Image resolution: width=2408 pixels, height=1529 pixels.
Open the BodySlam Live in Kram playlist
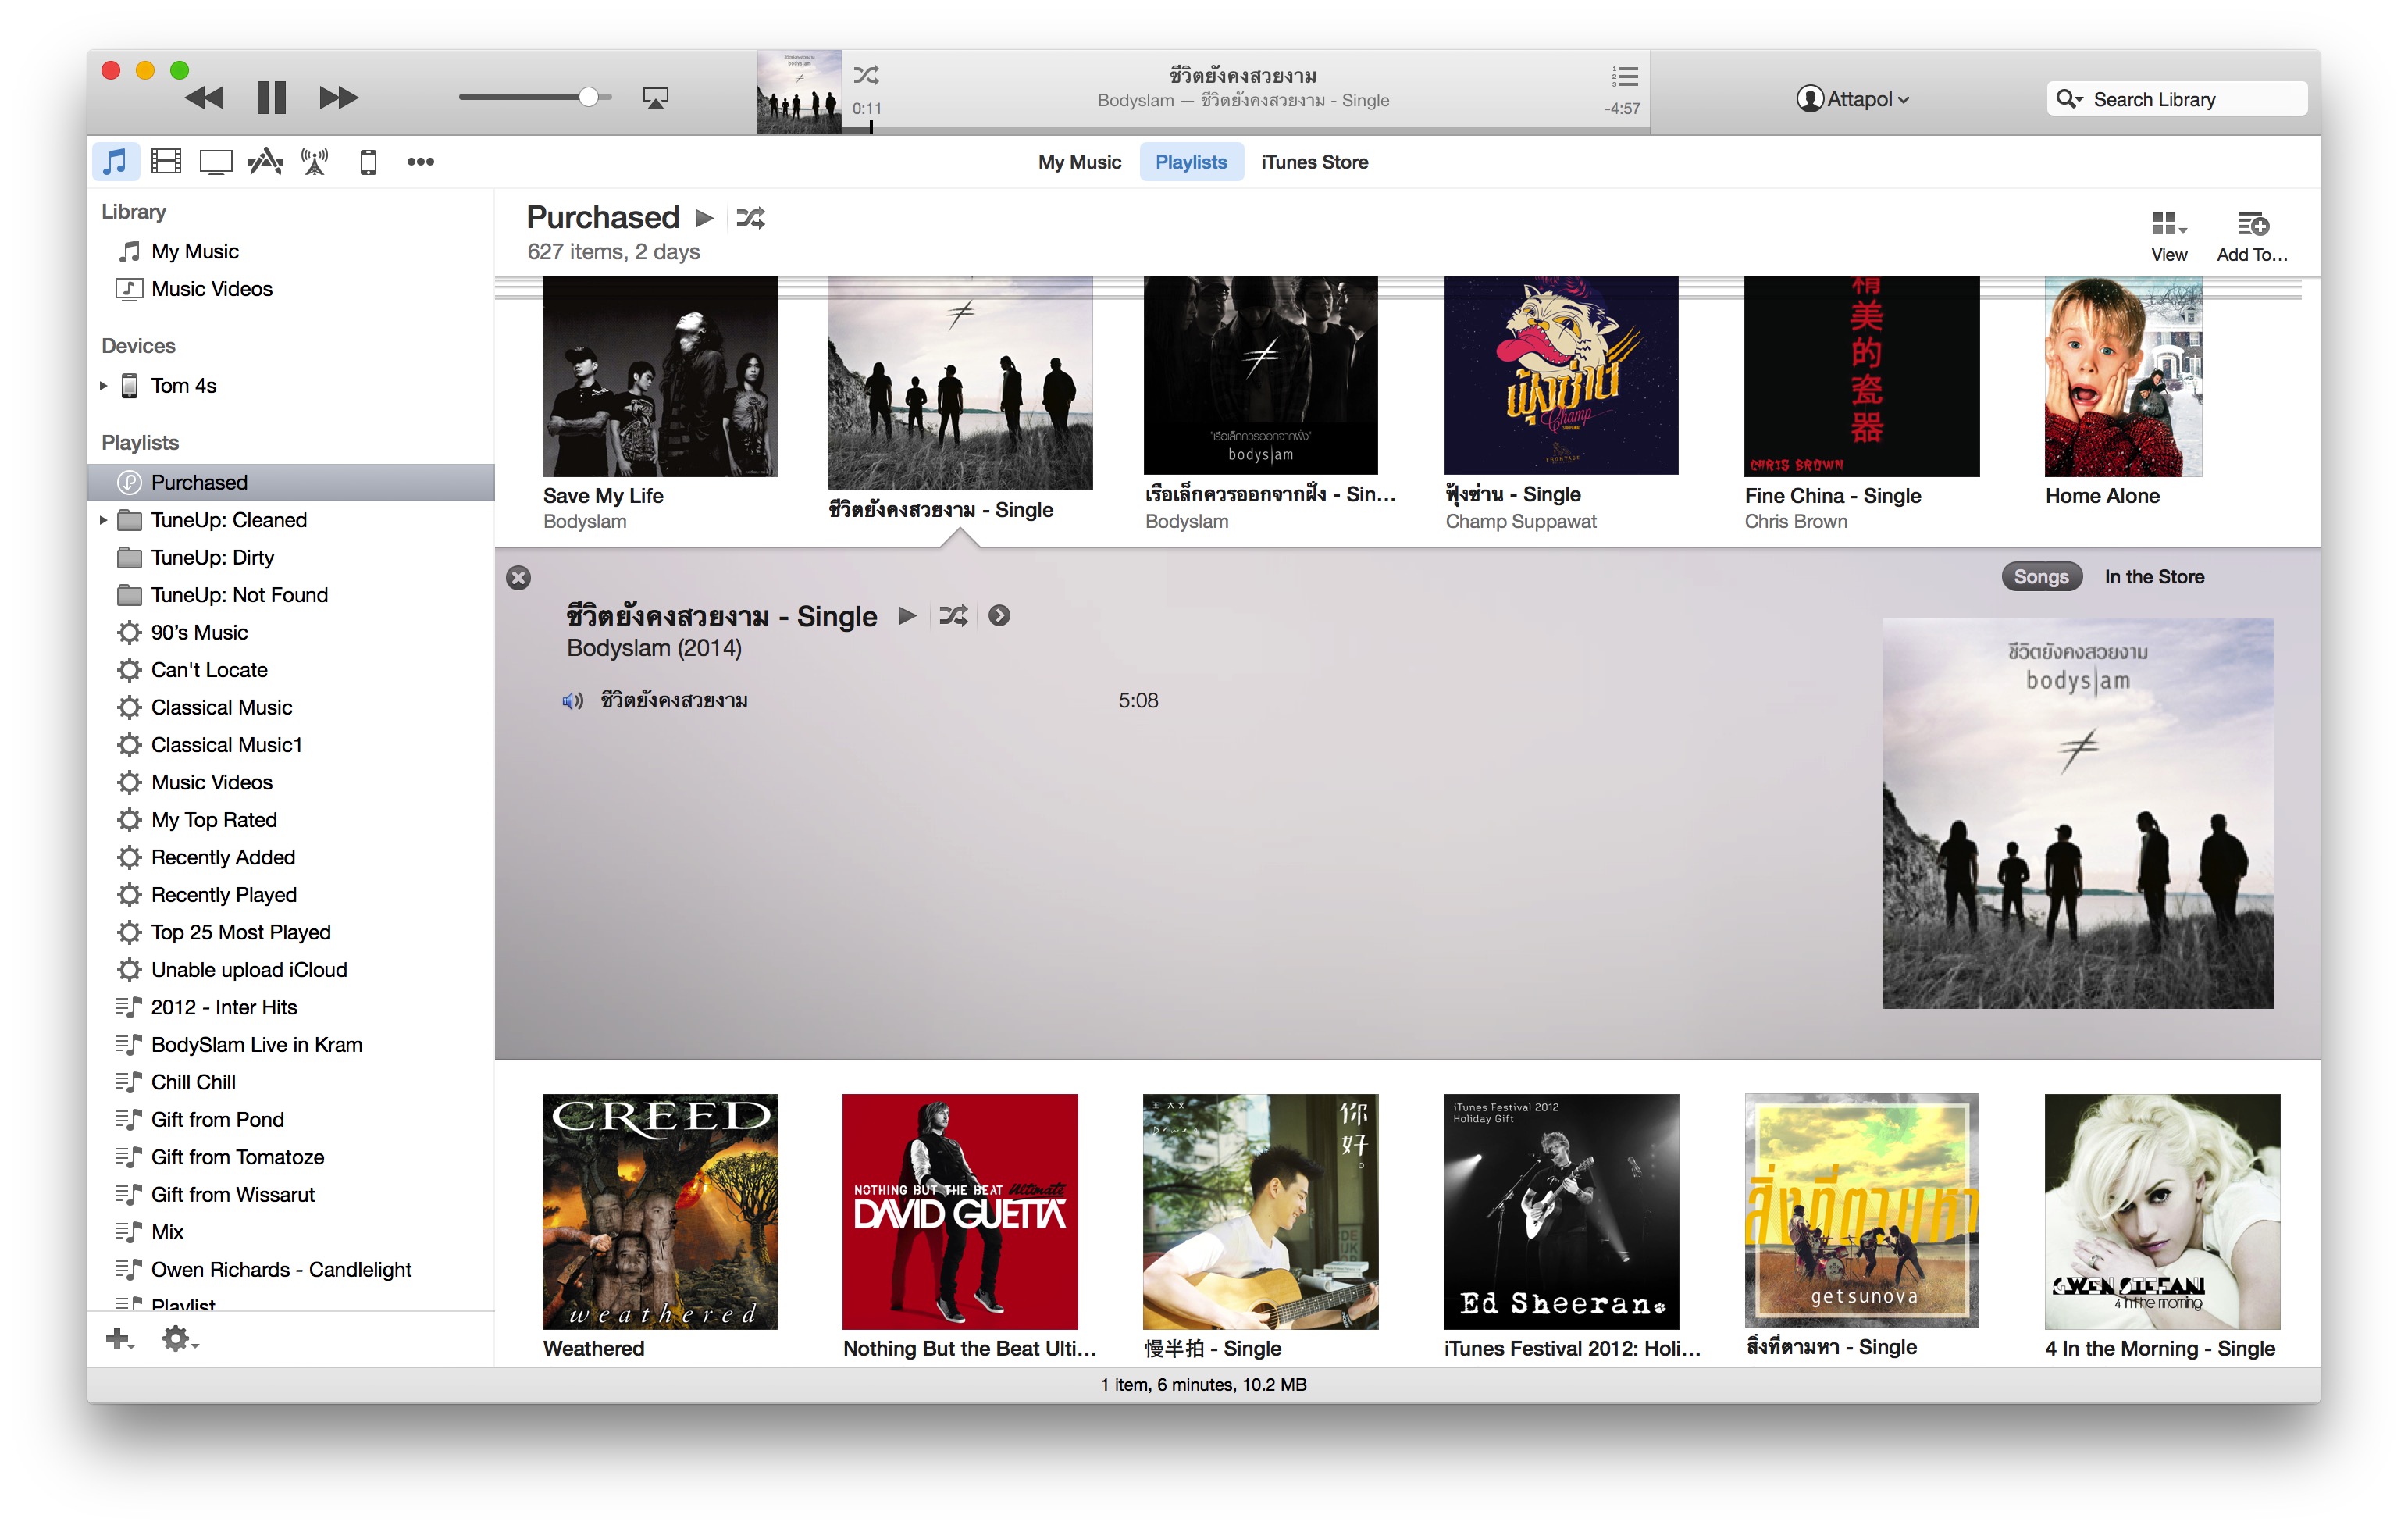(x=291, y=1045)
